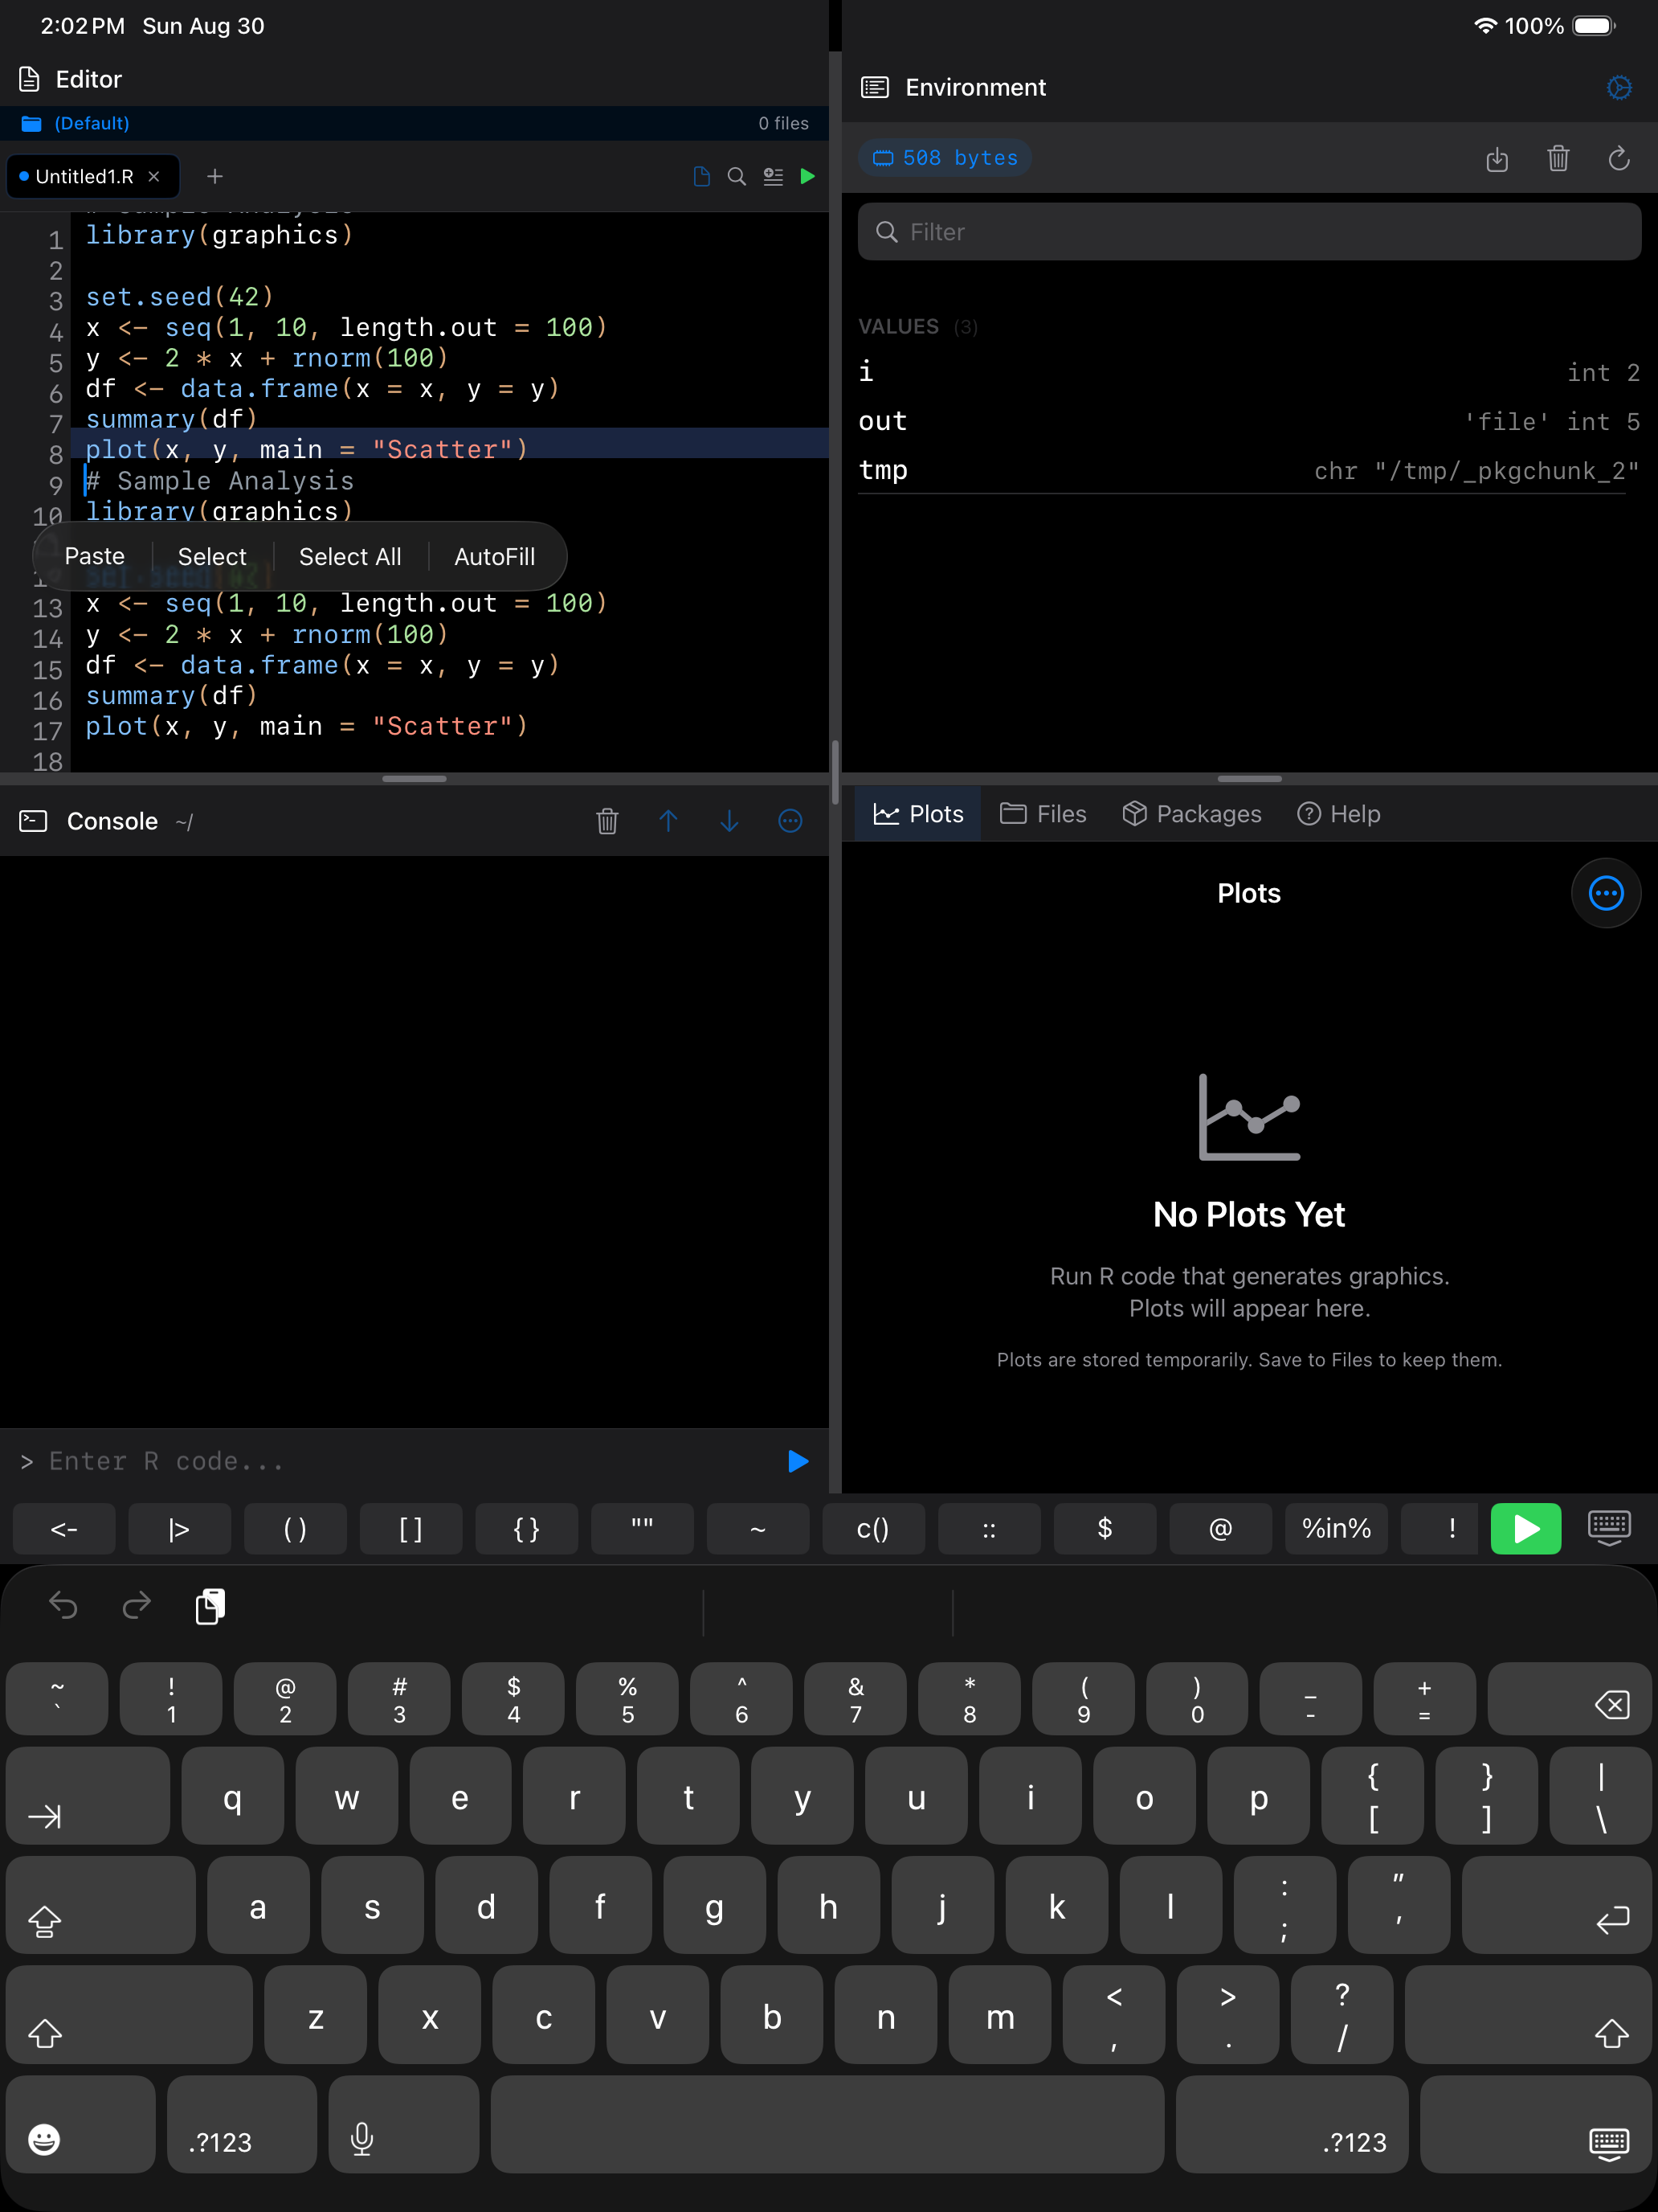Submit console code with blue play button
Viewport: 1658px width, 2212px height.
(798, 1461)
